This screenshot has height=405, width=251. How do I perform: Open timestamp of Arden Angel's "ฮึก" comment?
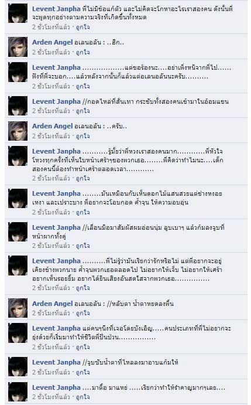coord(51,52)
